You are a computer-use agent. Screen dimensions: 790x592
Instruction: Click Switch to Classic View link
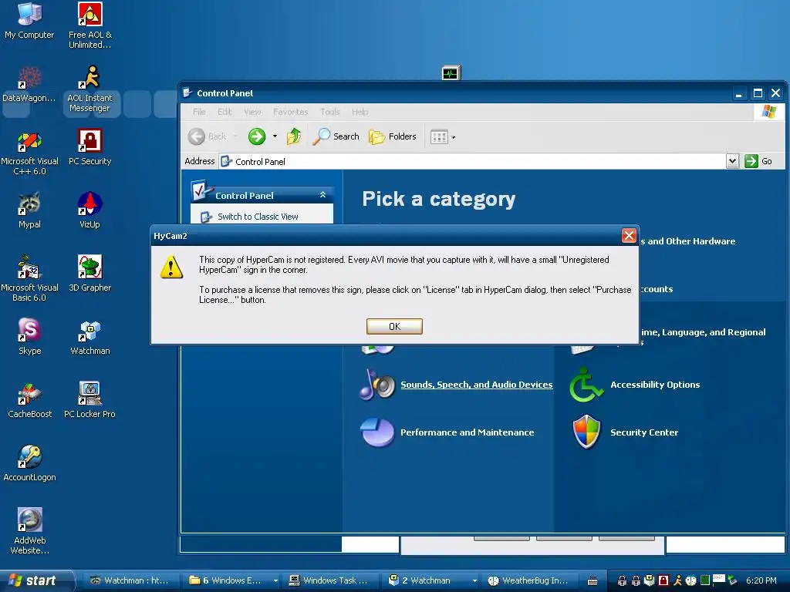tap(258, 217)
